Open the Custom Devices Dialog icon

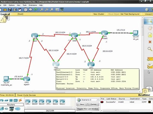62,9
